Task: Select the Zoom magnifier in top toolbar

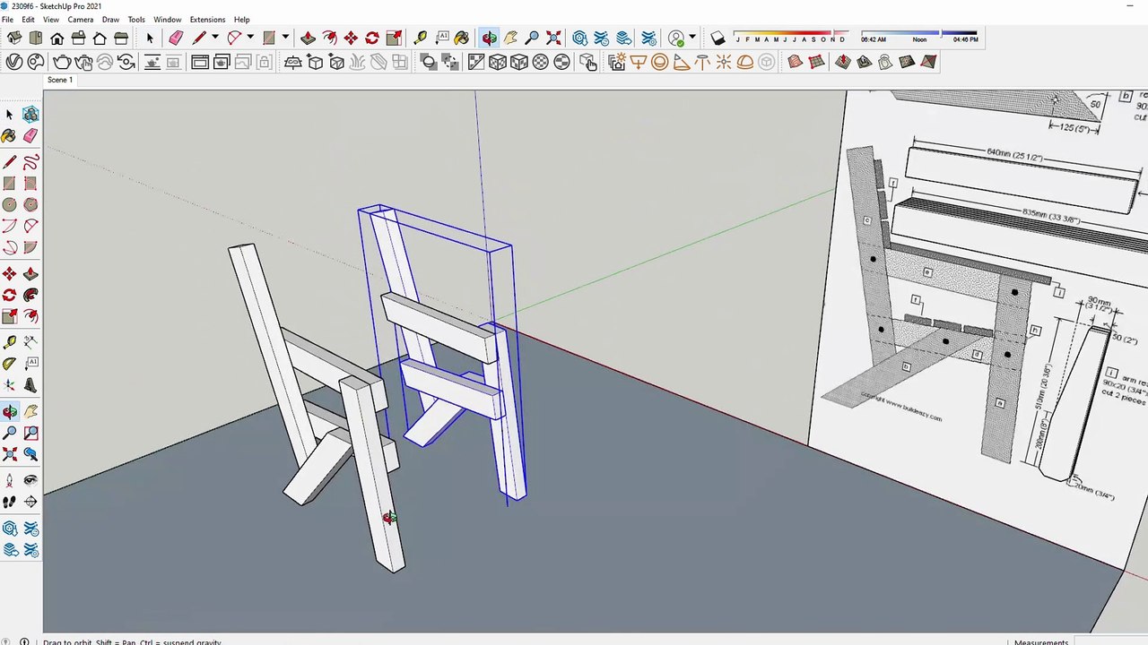Action: tap(532, 39)
